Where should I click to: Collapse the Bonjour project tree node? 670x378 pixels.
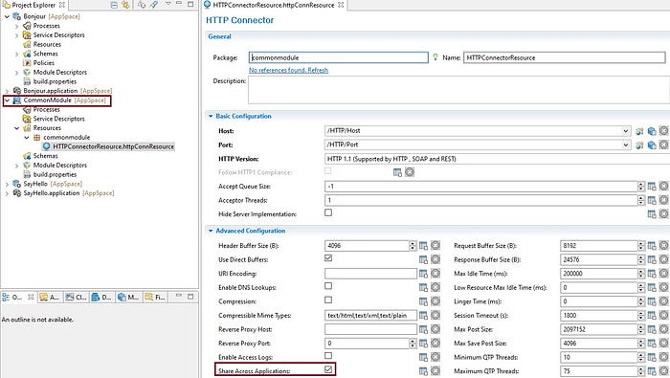point(7,16)
